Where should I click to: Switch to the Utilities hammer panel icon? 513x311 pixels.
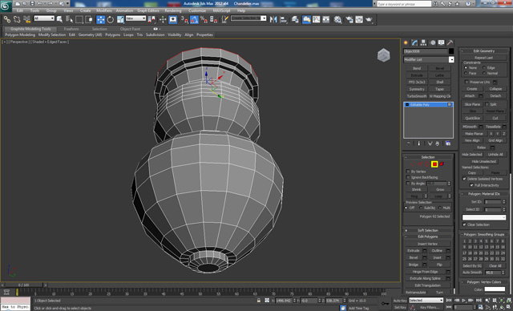(x=450, y=42)
